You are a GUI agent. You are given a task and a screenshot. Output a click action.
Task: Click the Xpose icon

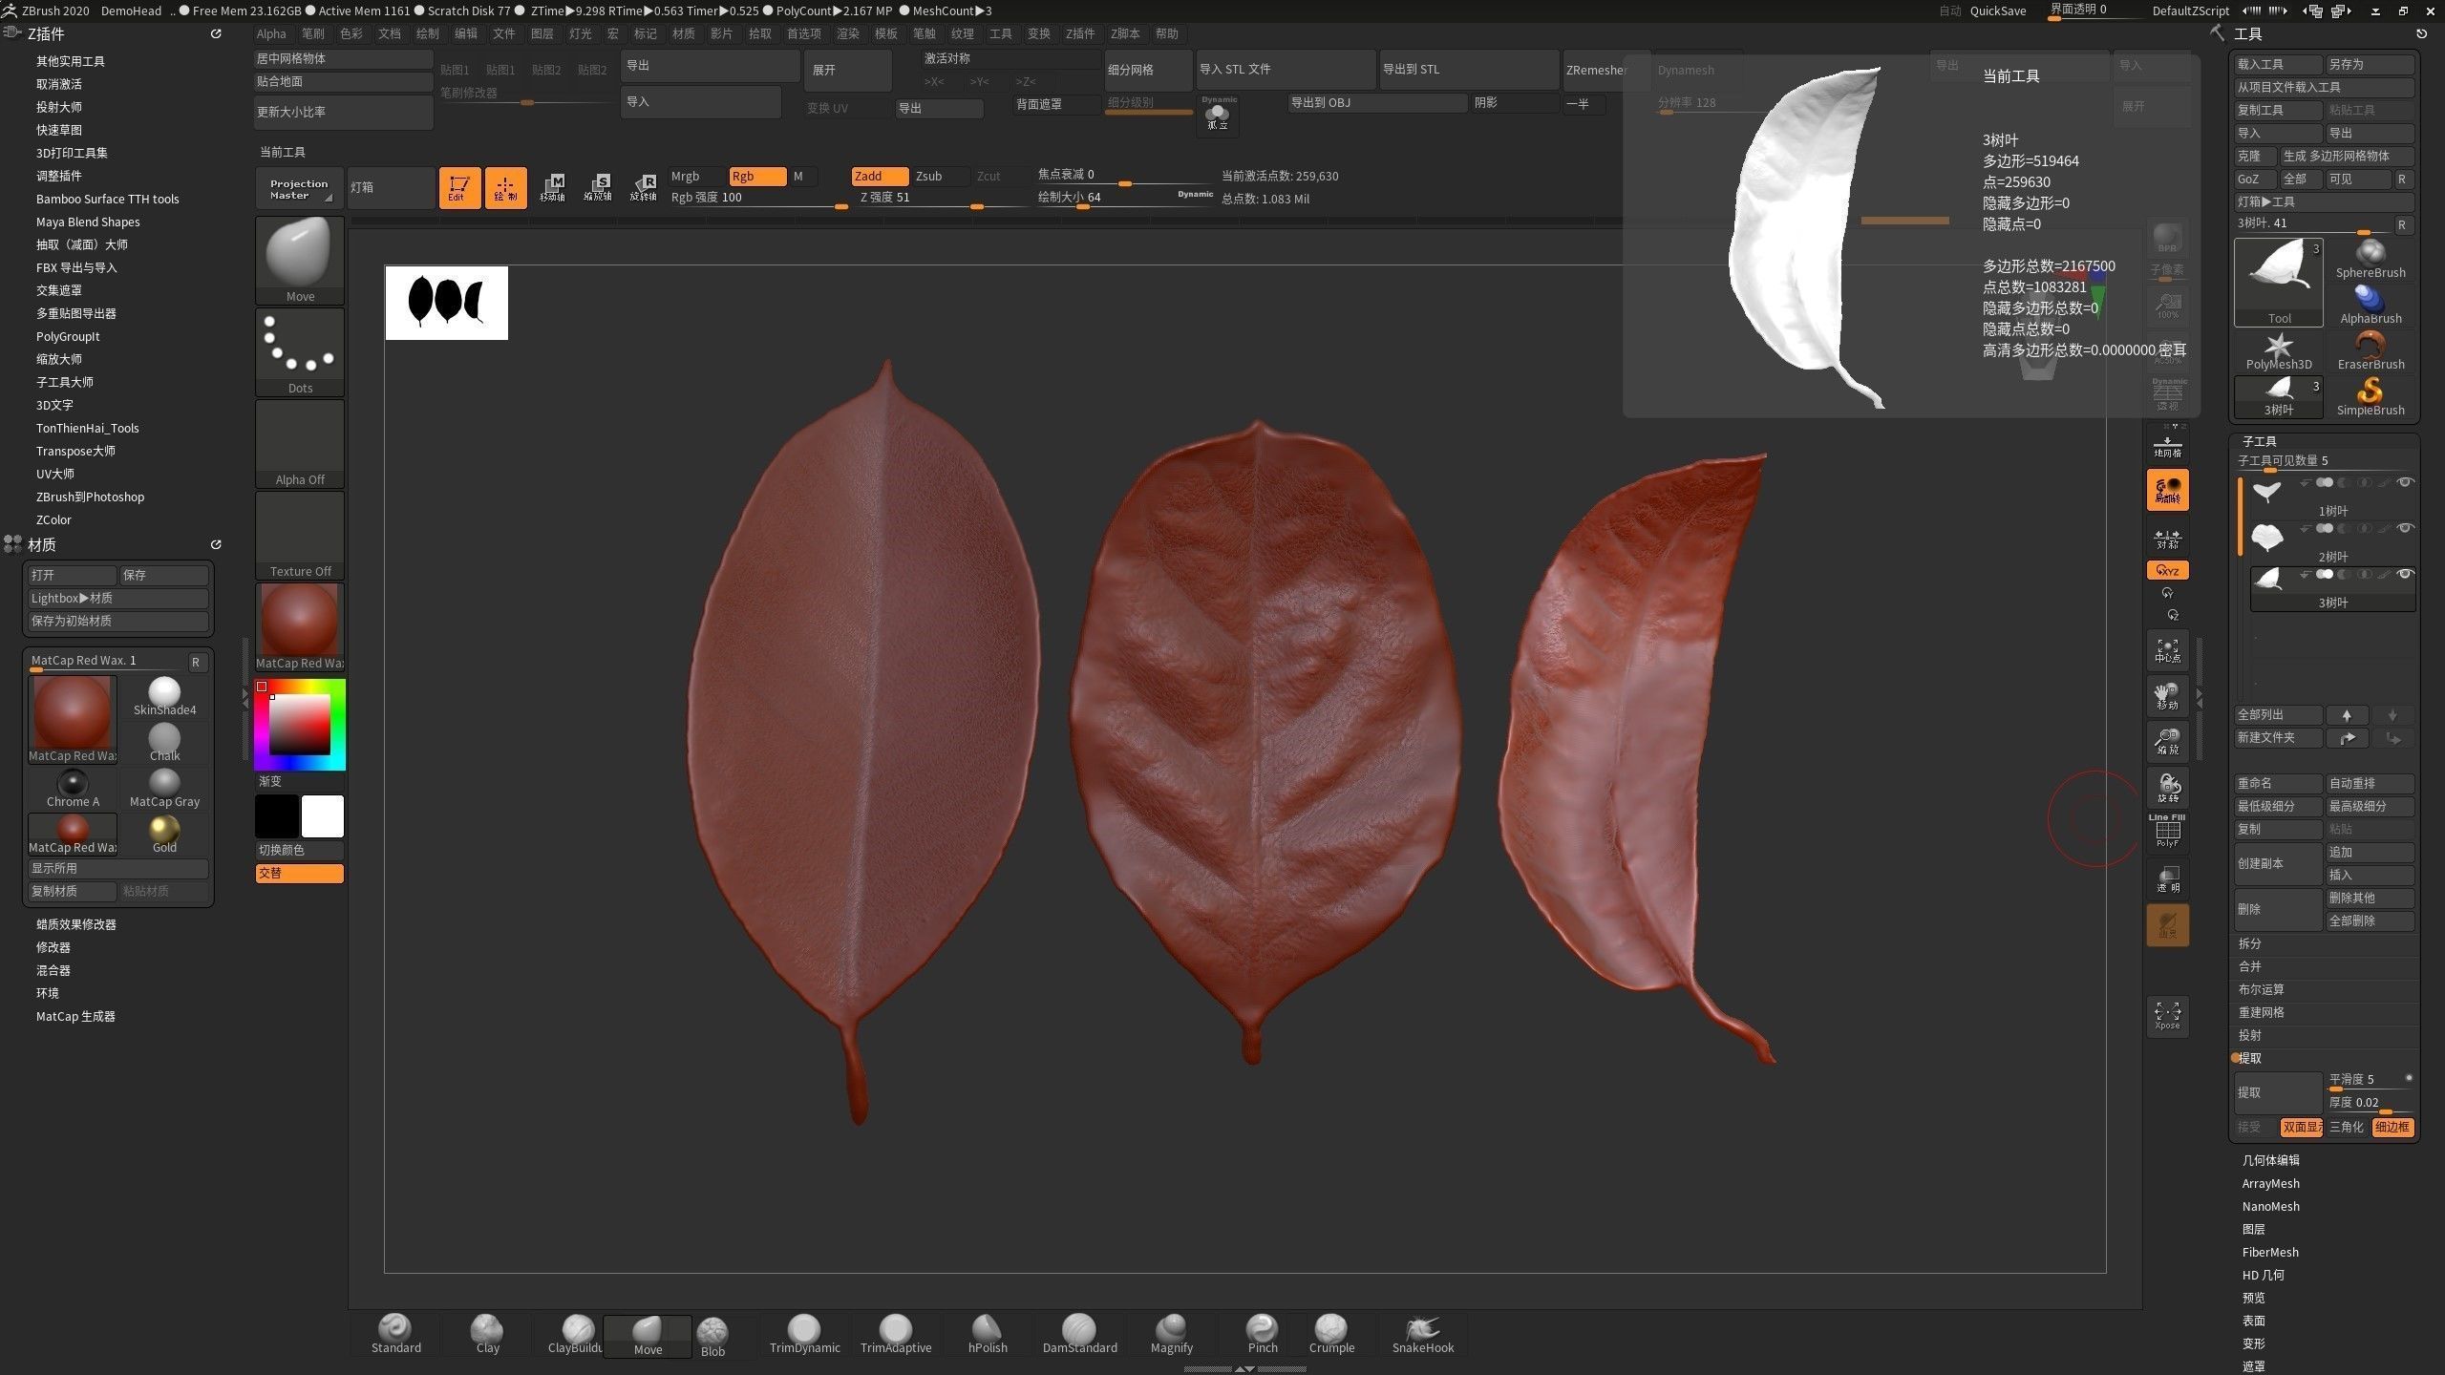[2167, 1015]
